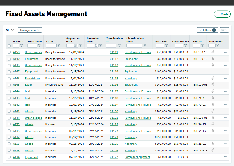Select the checkbox for asset A142
This screenshot has height=166, width=234.
tap(9, 105)
